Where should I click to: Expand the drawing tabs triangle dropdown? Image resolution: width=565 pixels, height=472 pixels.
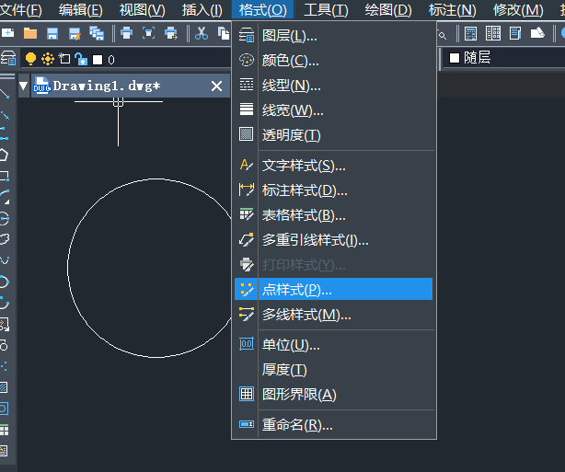24,86
